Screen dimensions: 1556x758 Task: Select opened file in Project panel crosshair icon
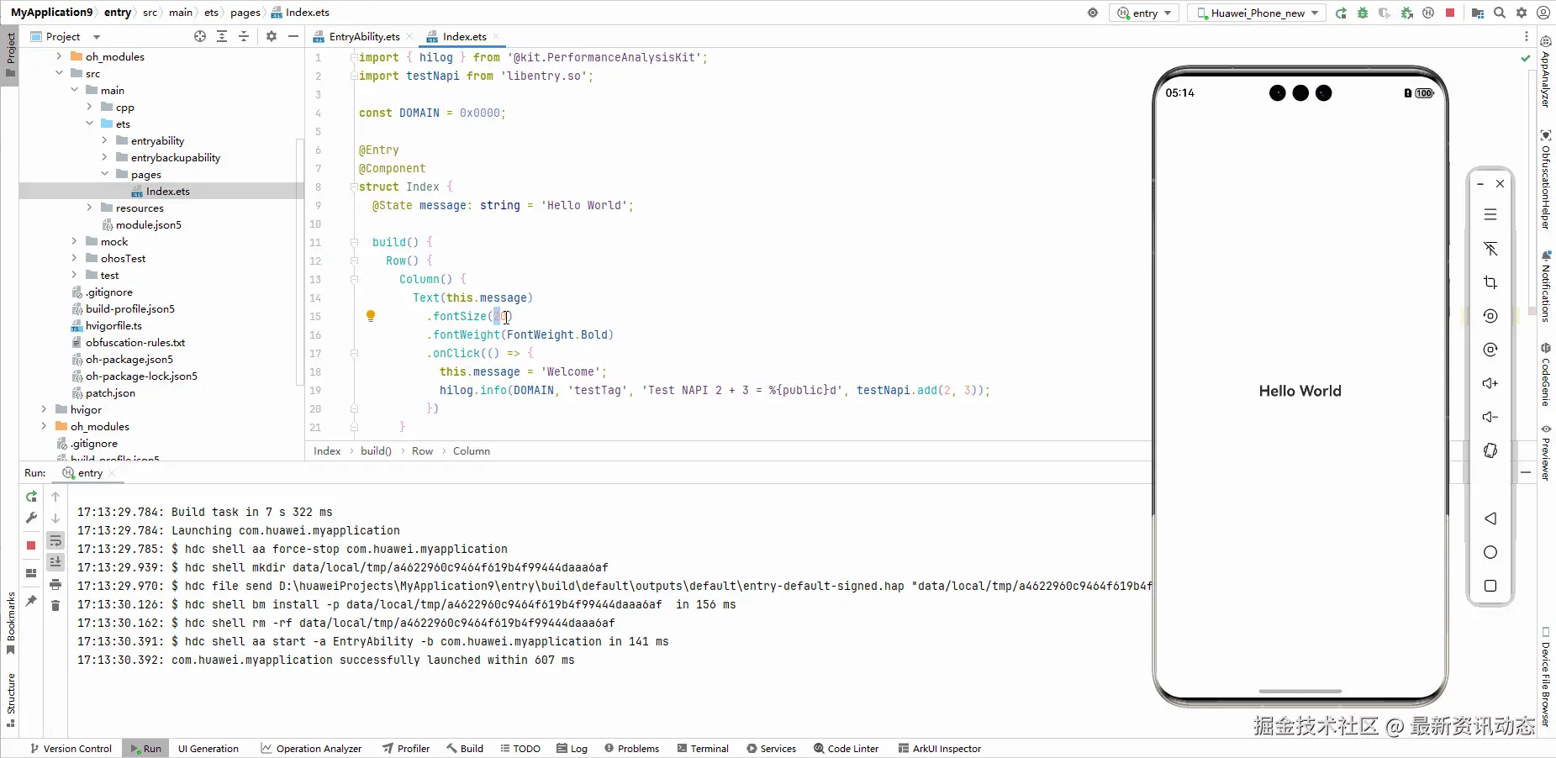click(x=200, y=36)
